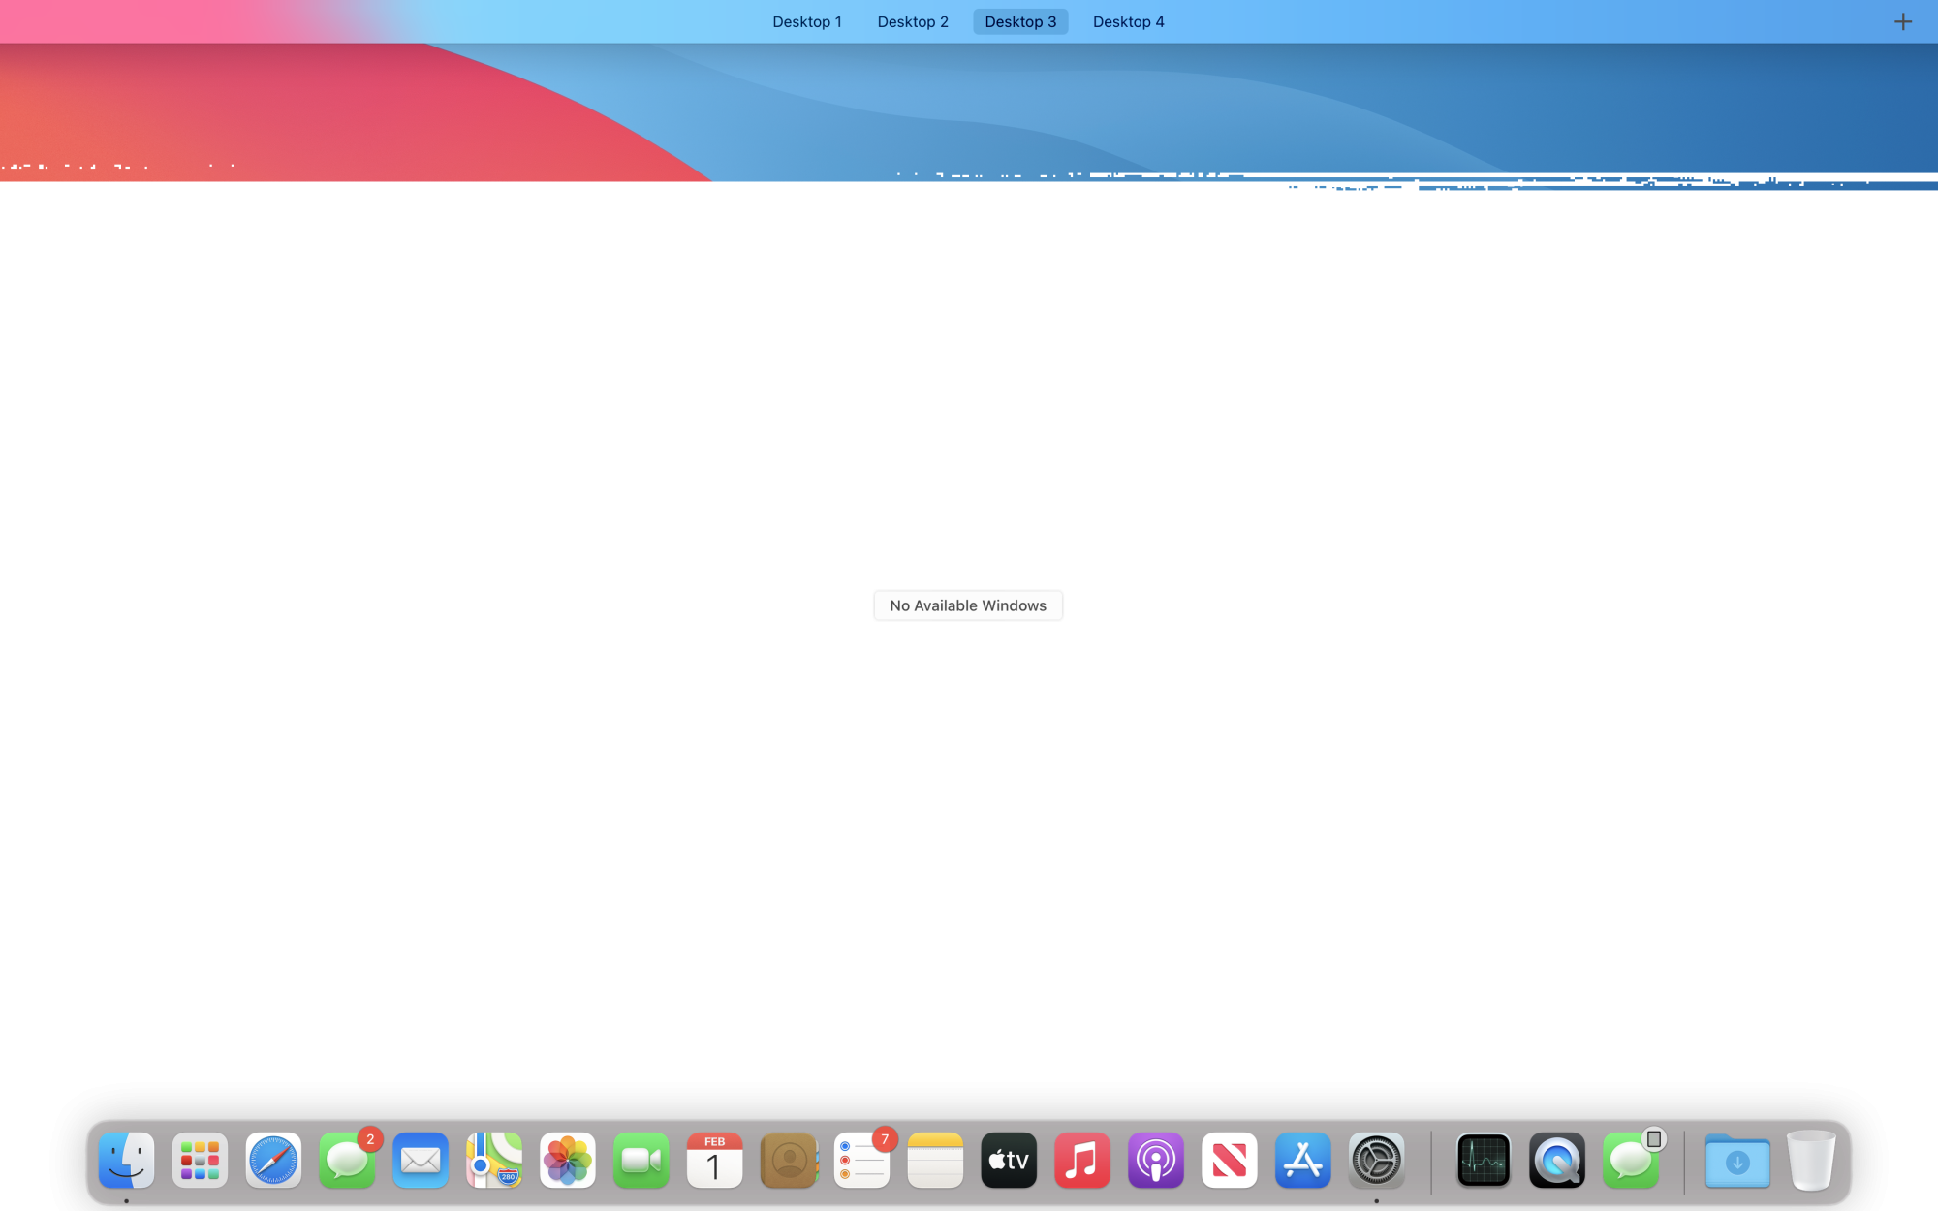Image resolution: width=1938 pixels, height=1211 pixels.
Task: Select Desktop 2 in Spaces bar
Action: point(913,21)
